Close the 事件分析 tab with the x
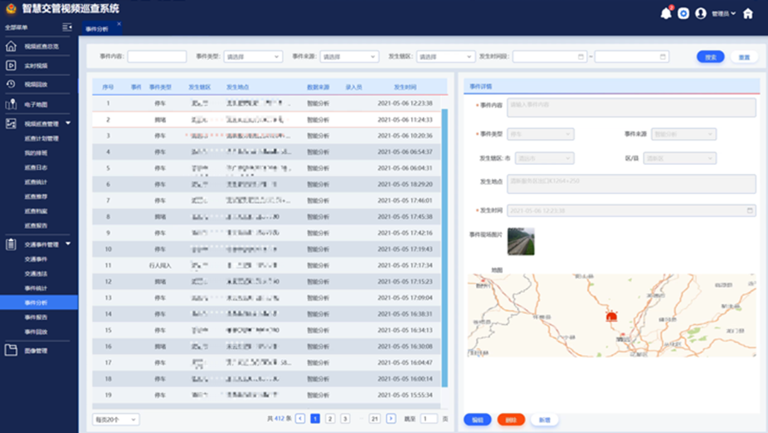 coord(119,23)
